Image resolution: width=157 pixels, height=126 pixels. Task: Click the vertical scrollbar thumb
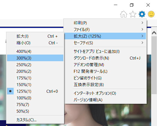[154, 65]
